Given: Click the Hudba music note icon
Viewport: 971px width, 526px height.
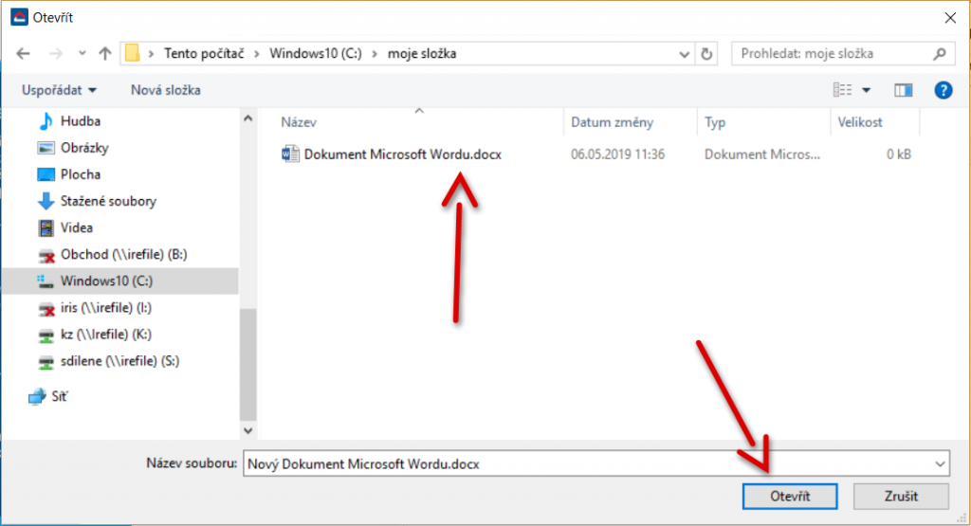Looking at the screenshot, I should [x=46, y=121].
